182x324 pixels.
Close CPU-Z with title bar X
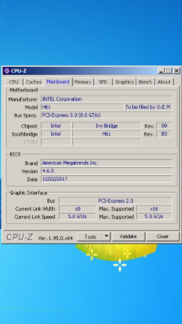click(176, 71)
